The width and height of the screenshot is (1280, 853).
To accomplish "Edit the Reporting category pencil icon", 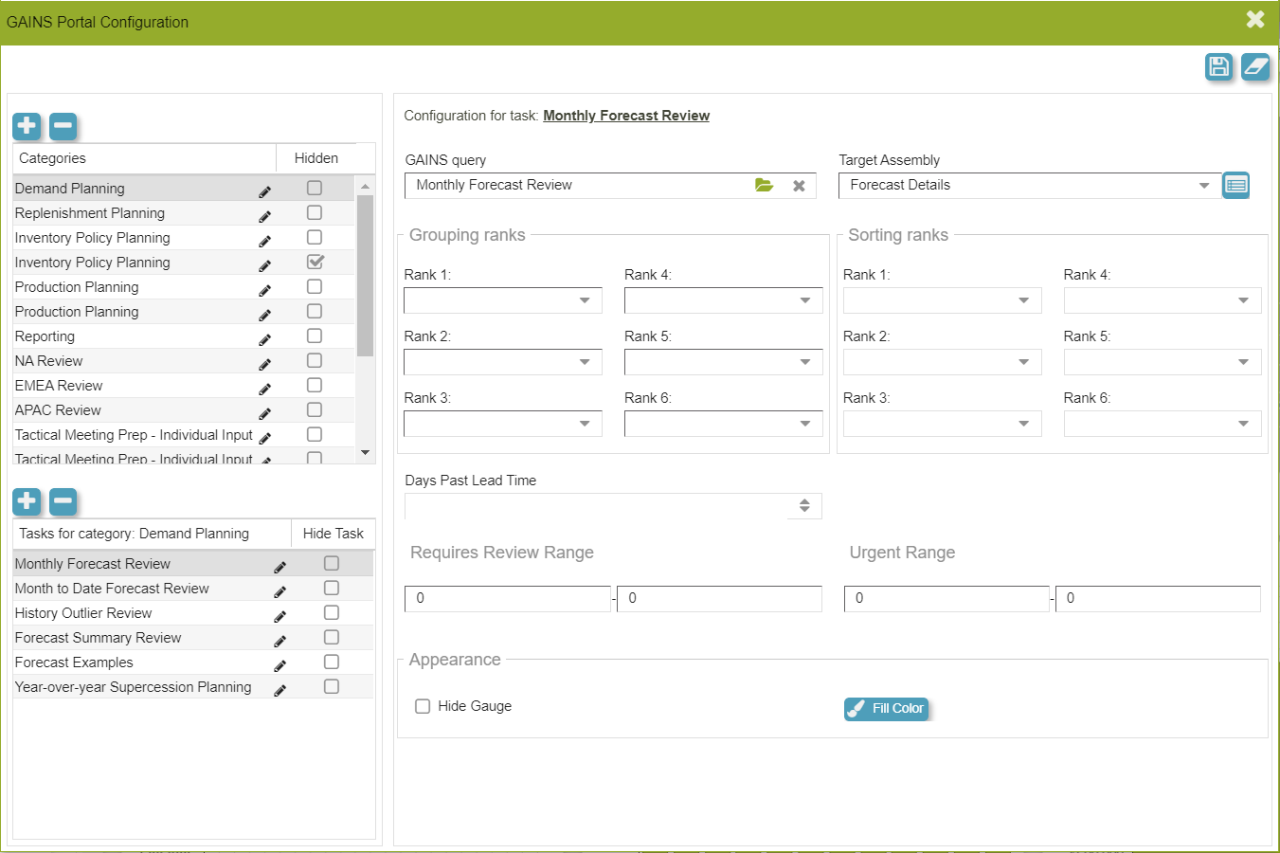I will click(265, 339).
